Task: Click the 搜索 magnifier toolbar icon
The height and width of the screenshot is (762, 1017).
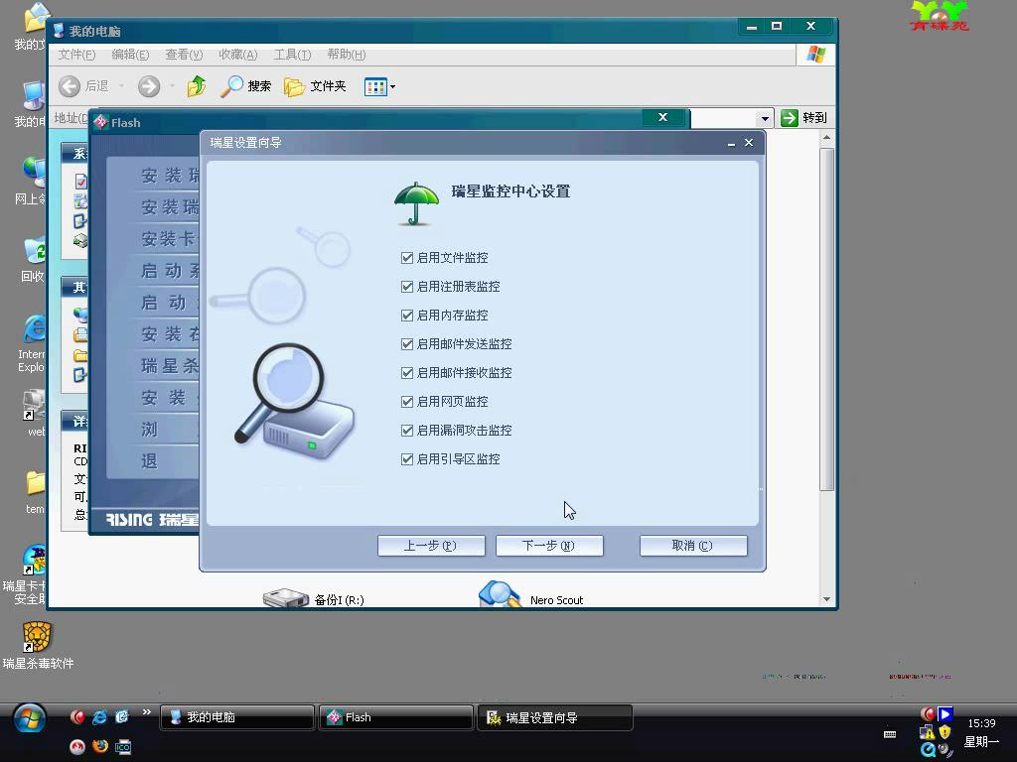Action: point(232,86)
